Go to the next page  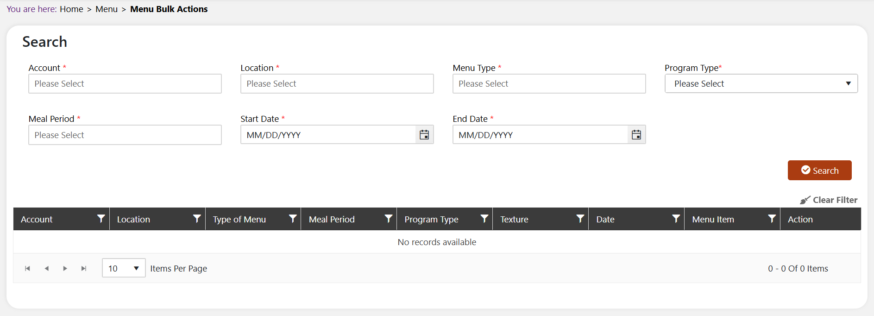[65, 268]
